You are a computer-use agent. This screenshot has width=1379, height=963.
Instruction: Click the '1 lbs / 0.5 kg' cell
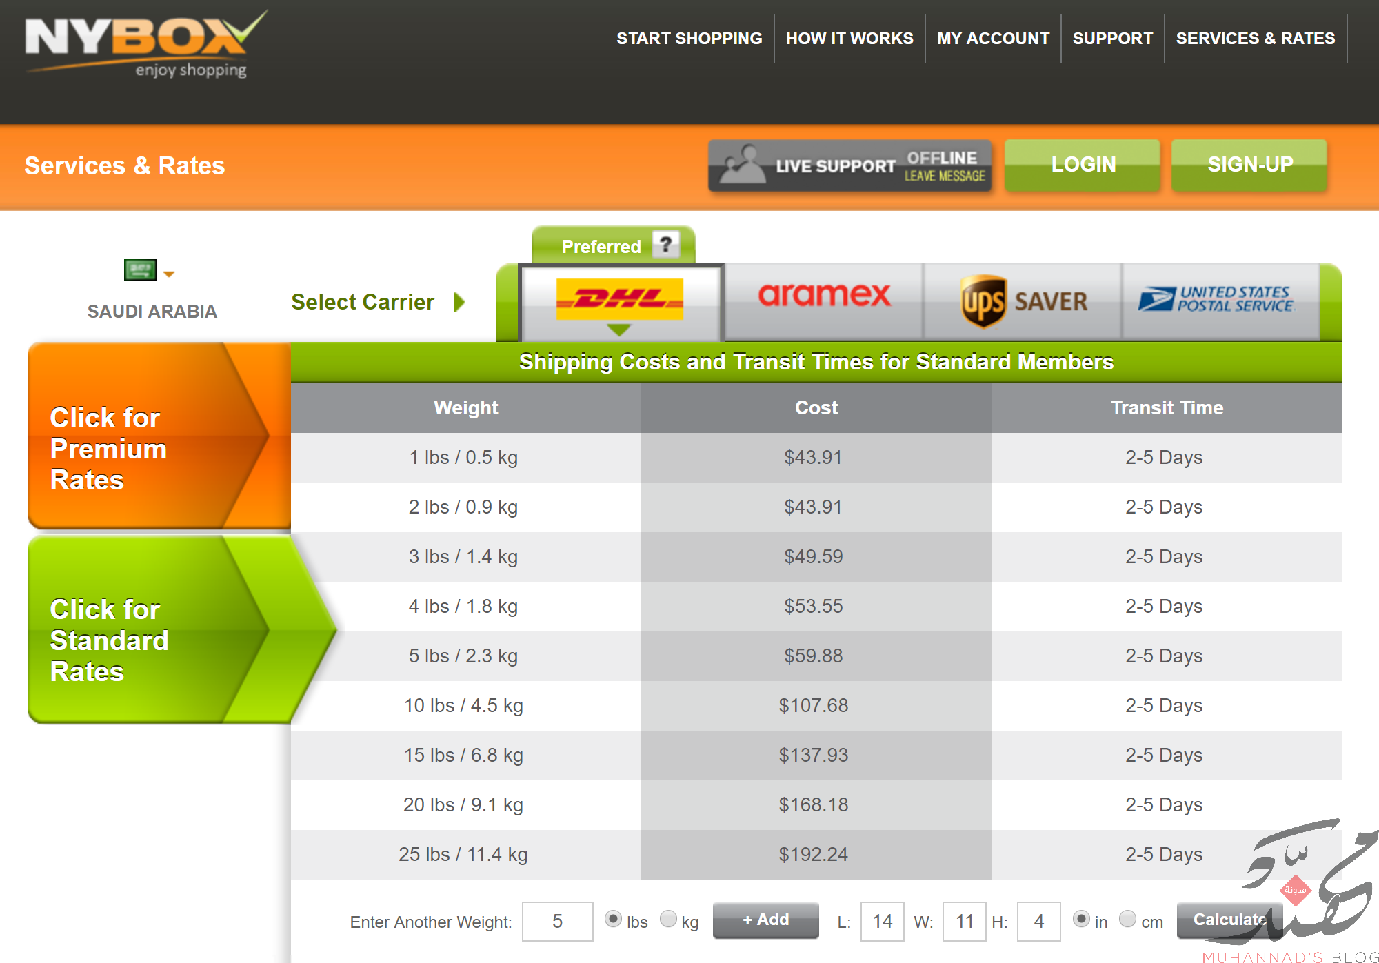(x=465, y=458)
